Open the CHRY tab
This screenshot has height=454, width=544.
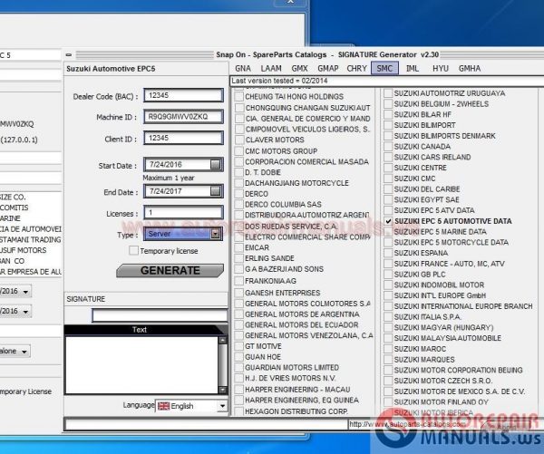(356, 68)
